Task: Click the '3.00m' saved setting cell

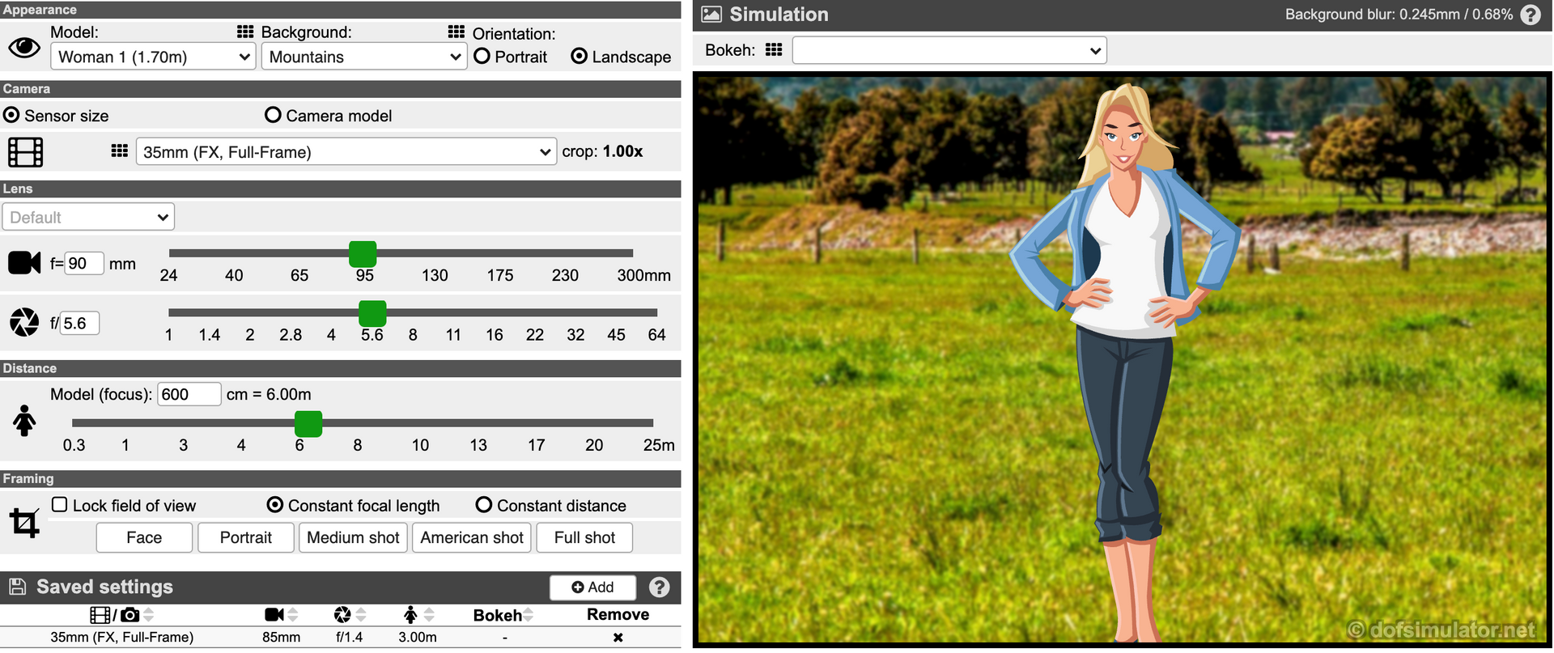Action: pos(418,638)
